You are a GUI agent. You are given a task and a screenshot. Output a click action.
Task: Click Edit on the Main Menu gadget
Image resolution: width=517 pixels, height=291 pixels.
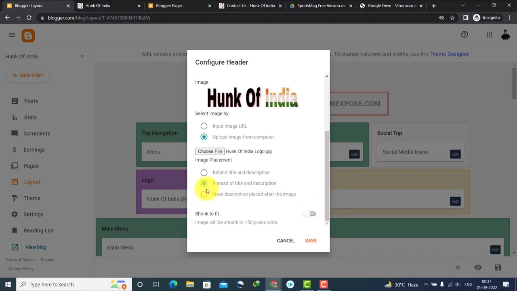coord(495,250)
